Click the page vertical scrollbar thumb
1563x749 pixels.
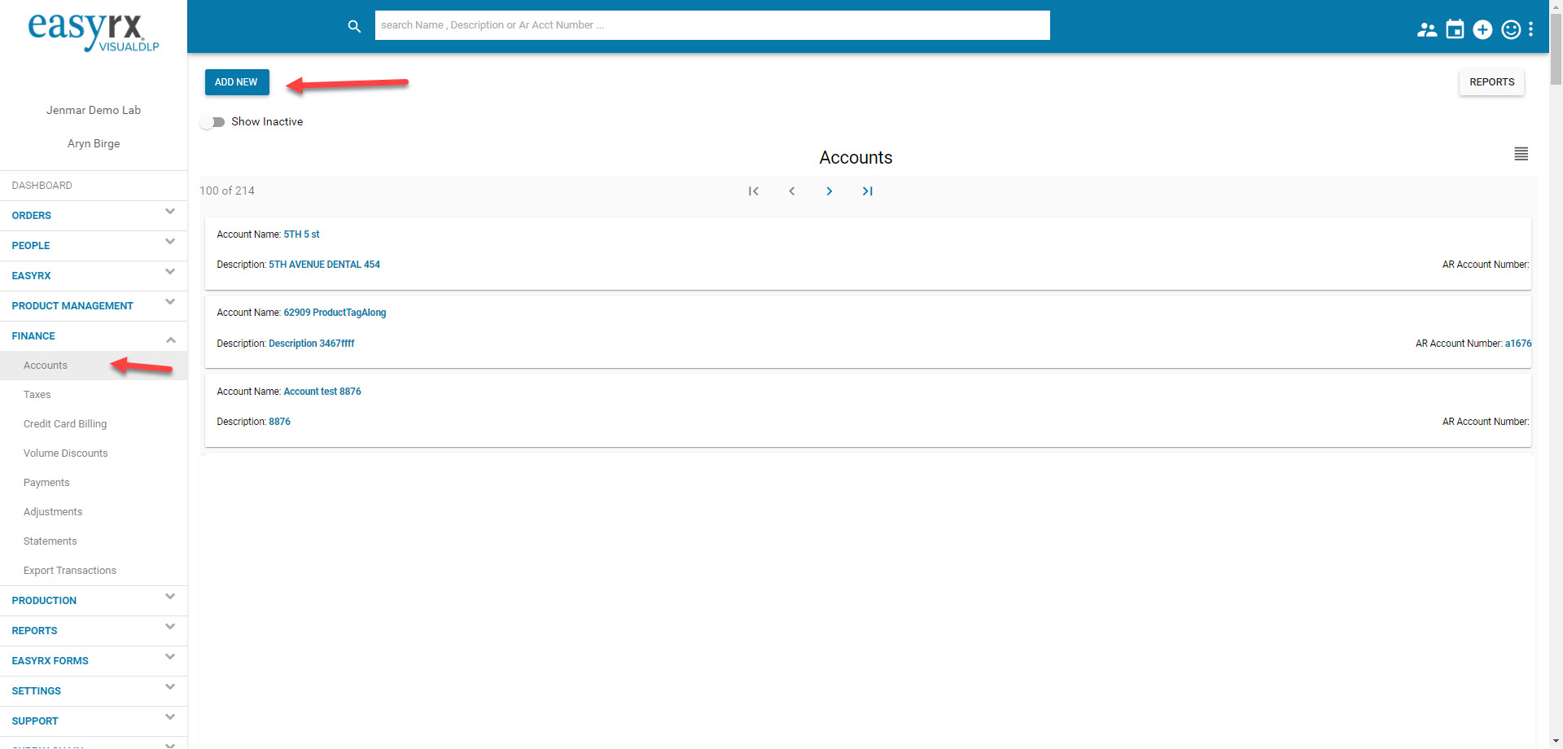coord(1556,49)
